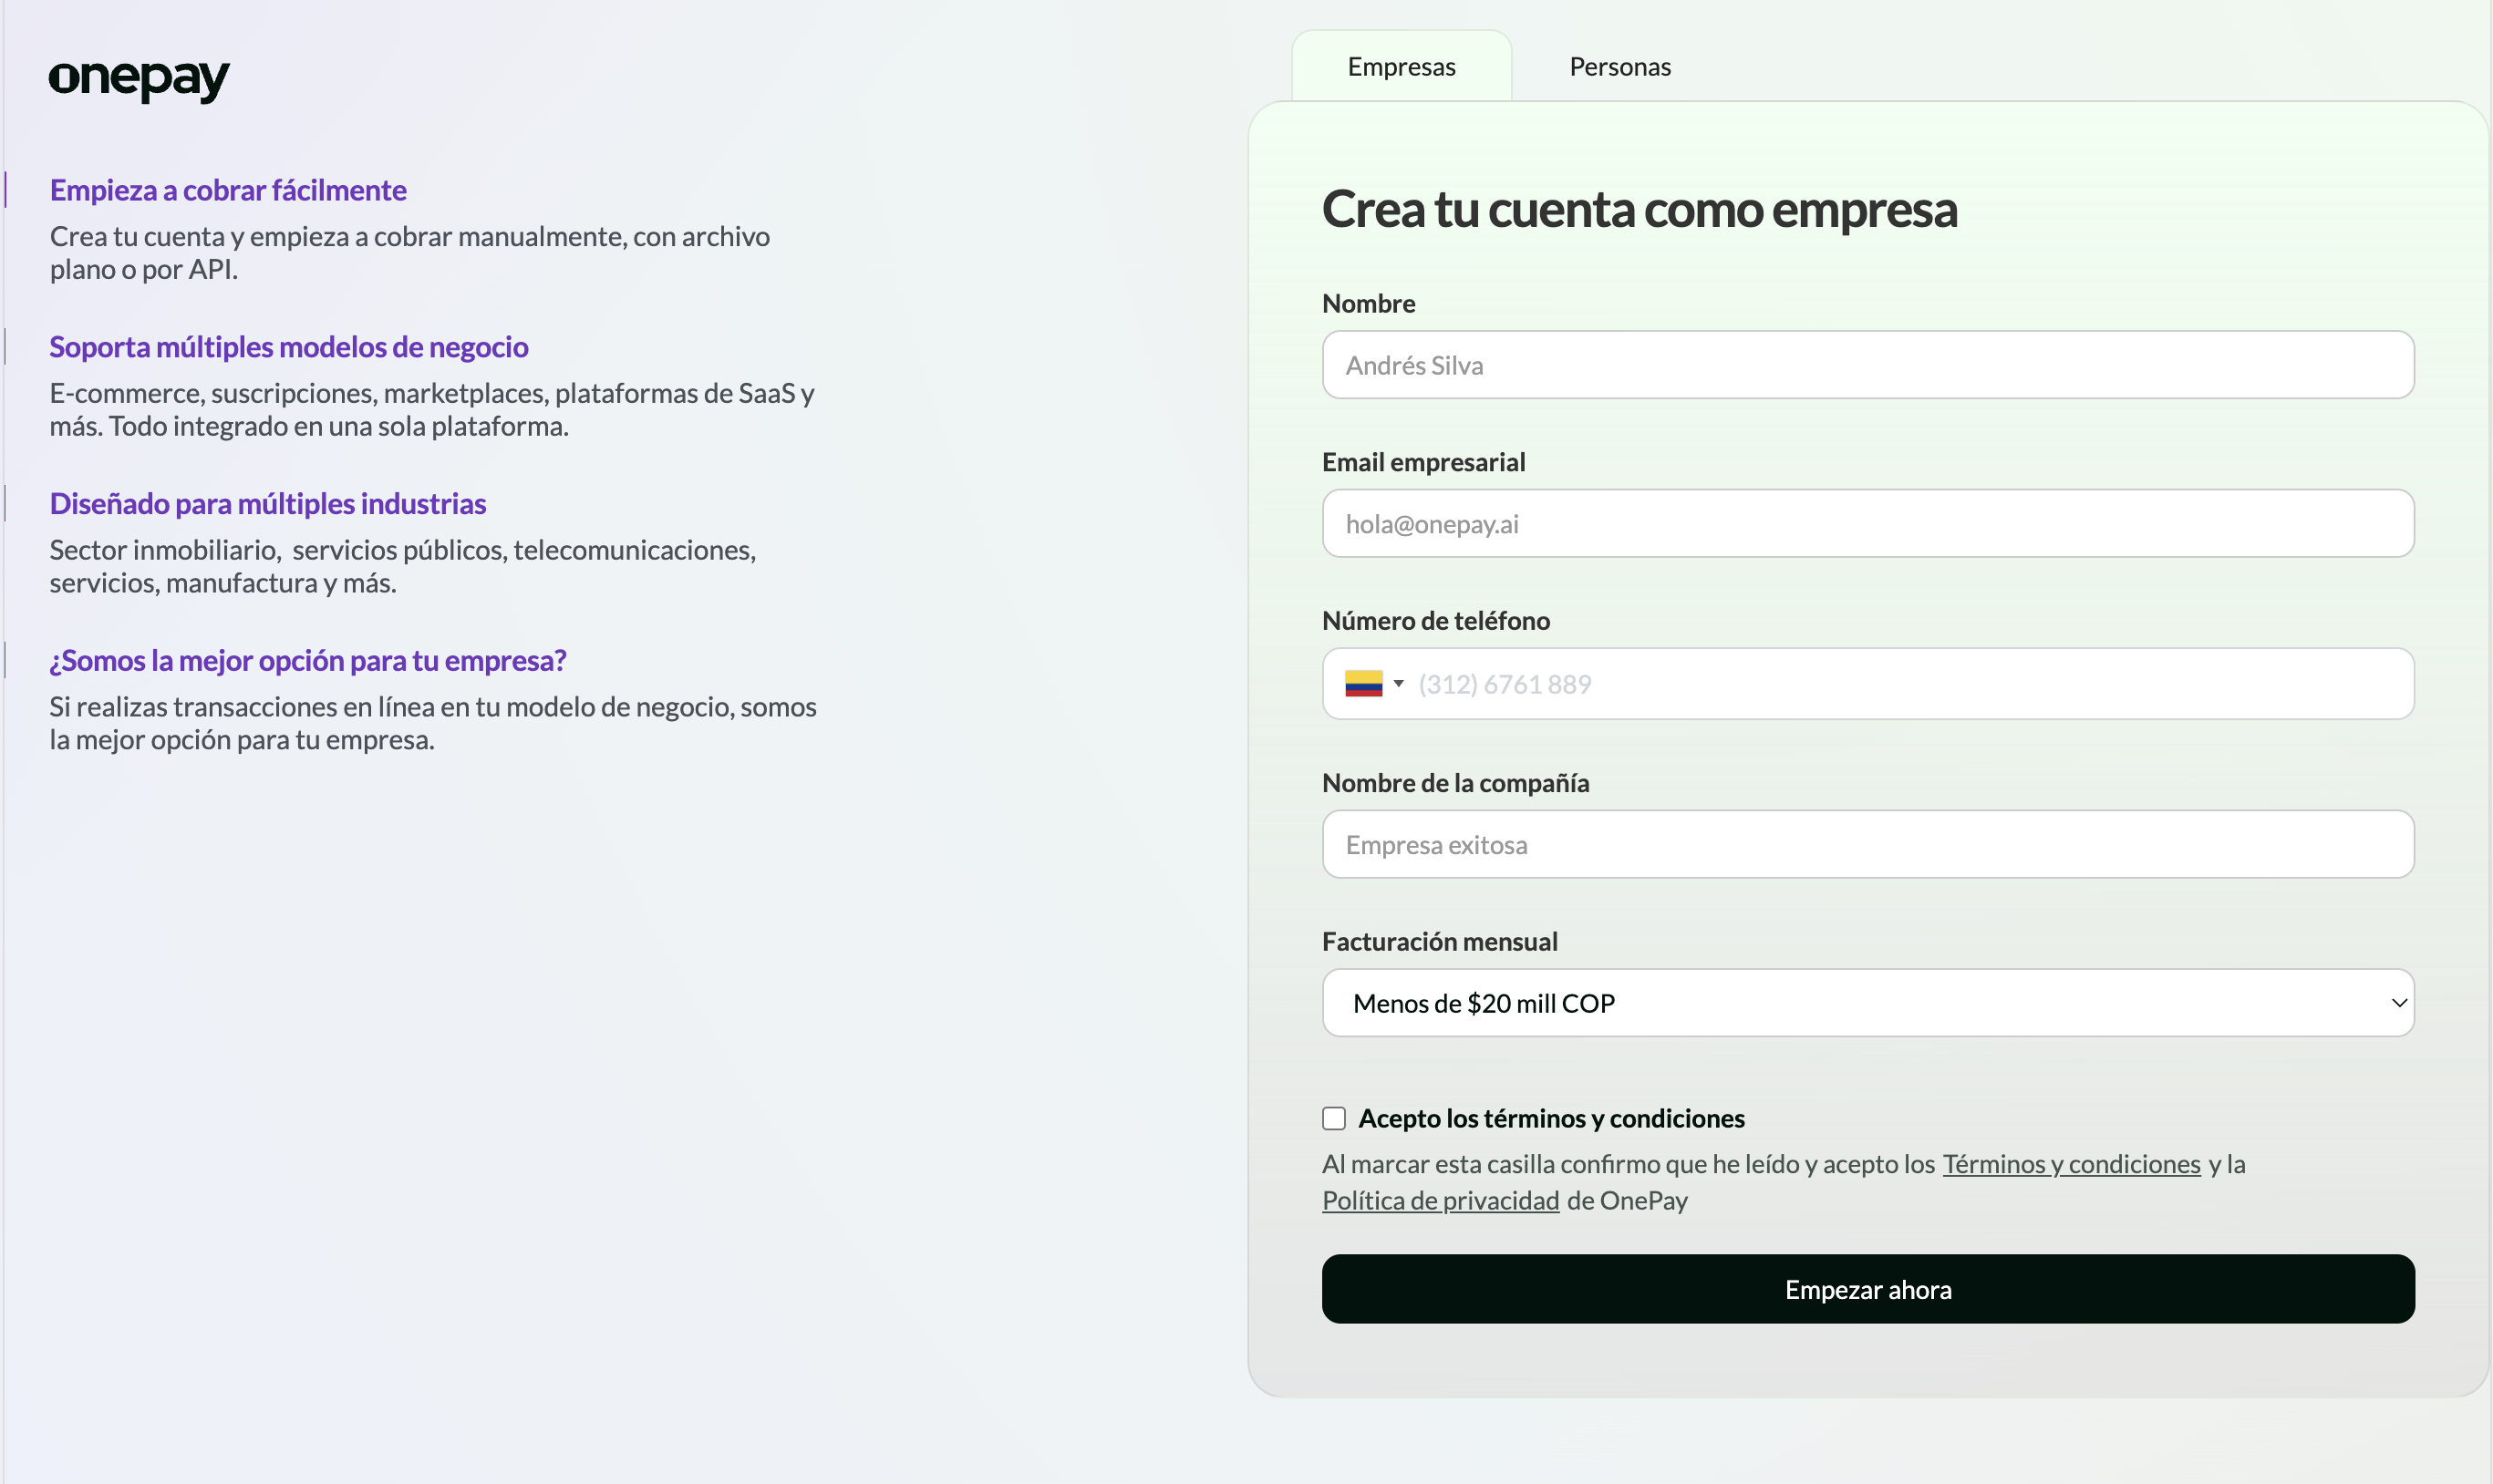Click the 'Empieza a cobrar fácilmente' heading
The image size is (2493, 1484).
(228, 190)
